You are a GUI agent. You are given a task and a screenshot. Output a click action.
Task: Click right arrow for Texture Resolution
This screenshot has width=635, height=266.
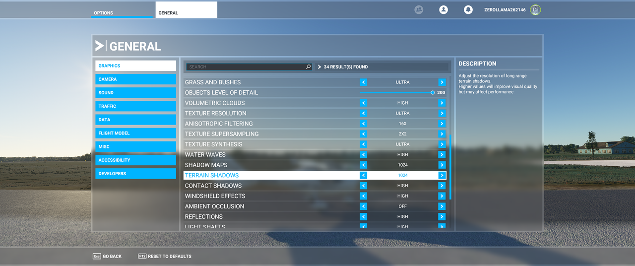tap(442, 113)
